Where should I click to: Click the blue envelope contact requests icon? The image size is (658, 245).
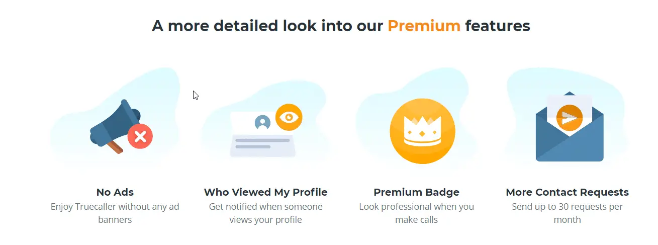point(569,127)
